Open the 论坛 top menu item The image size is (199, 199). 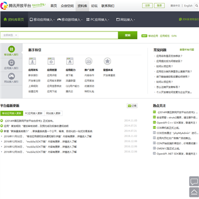pyautogui.click(x=95, y=6)
